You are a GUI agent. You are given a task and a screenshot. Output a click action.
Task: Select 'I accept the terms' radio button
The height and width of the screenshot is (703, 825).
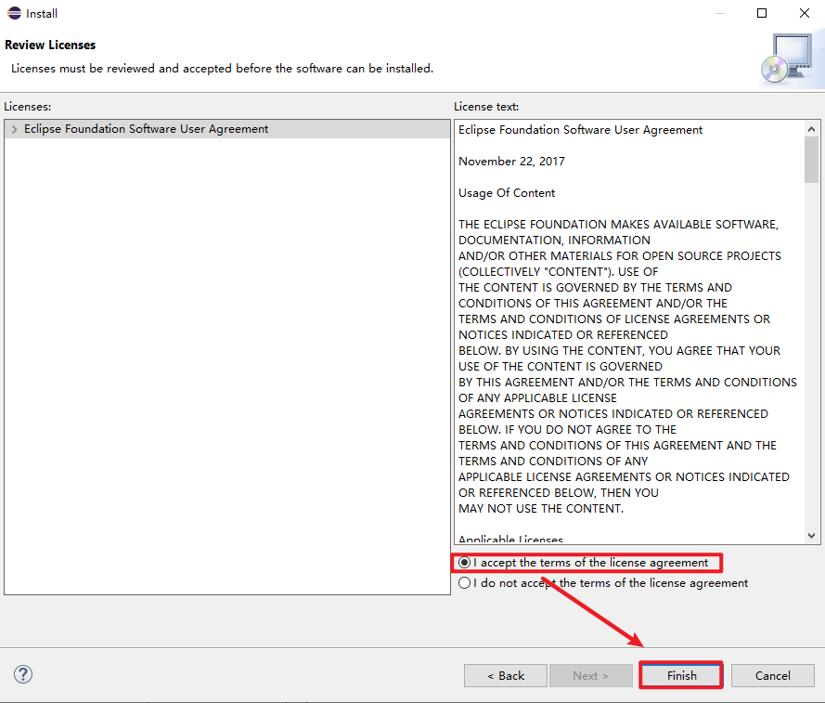[x=465, y=563]
